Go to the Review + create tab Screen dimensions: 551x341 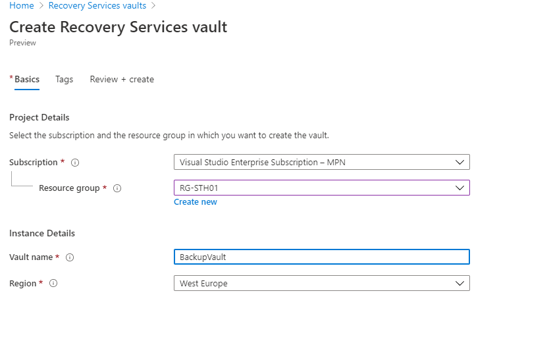[122, 79]
